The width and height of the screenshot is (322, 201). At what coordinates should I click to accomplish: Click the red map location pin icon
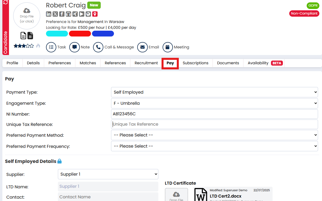coord(95,14)
